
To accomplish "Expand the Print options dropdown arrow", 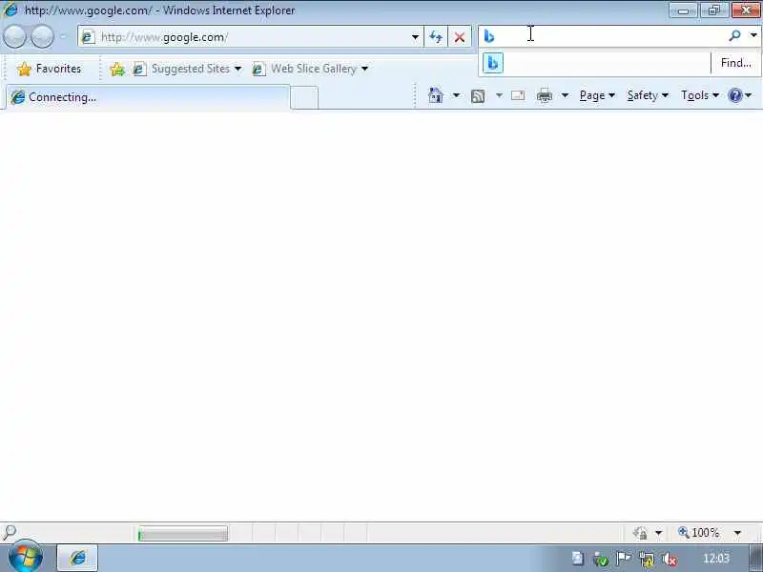I will (x=565, y=95).
